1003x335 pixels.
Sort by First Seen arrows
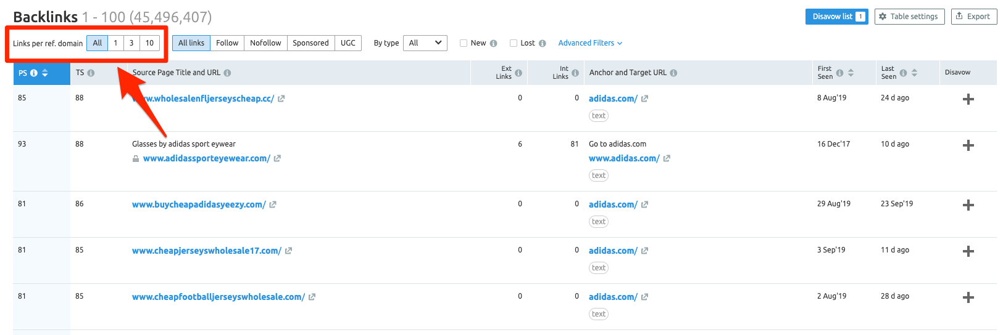[851, 73]
